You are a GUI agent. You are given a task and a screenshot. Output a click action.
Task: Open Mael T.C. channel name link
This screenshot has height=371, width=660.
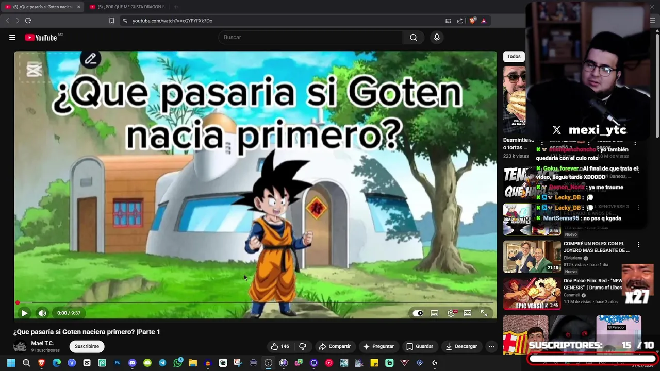pyautogui.click(x=42, y=343)
